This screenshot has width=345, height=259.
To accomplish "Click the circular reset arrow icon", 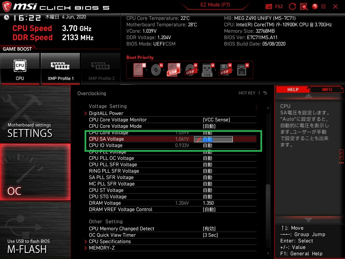I will (x=292, y=6).
